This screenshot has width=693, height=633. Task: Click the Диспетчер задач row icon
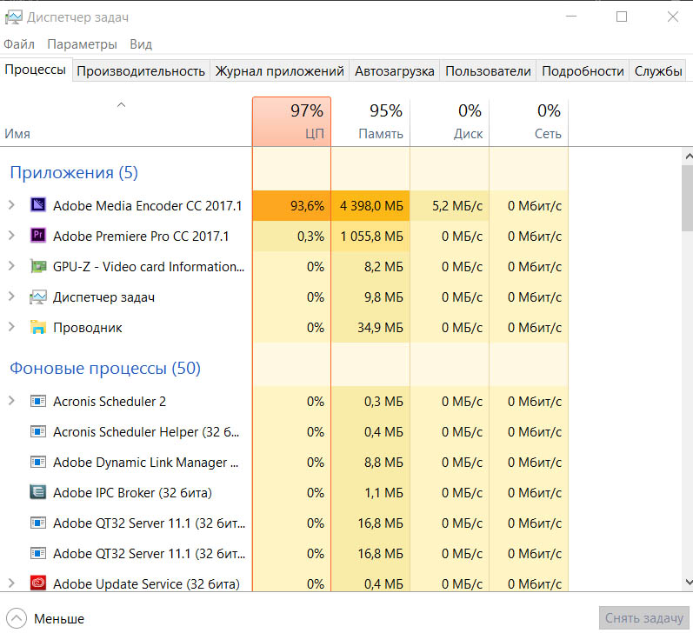click(38, 297)
